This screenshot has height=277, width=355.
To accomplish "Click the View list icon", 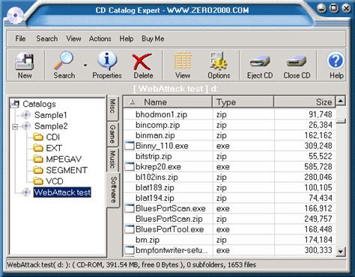I will pos(183,60).
